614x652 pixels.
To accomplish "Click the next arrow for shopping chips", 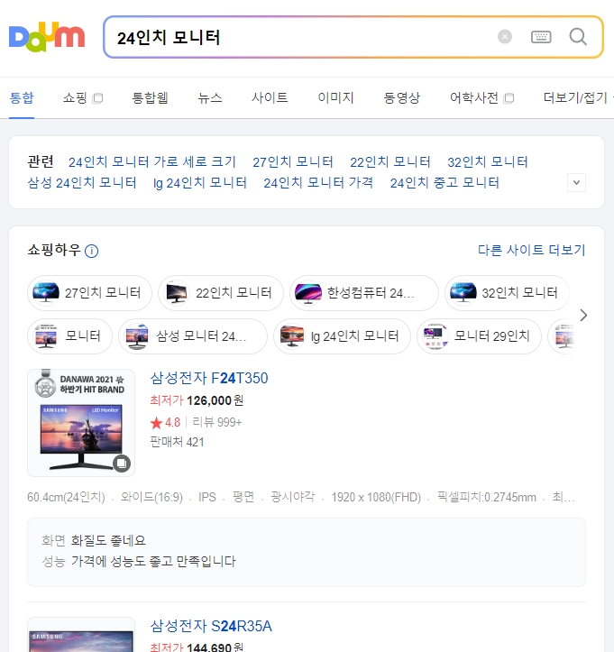I will [x=583, y=316].
